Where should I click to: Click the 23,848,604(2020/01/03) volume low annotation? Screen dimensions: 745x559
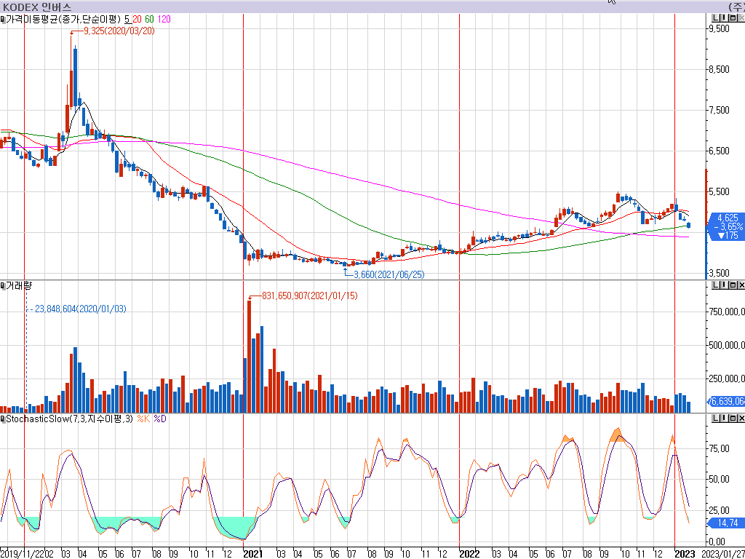(x=80, y=309)
